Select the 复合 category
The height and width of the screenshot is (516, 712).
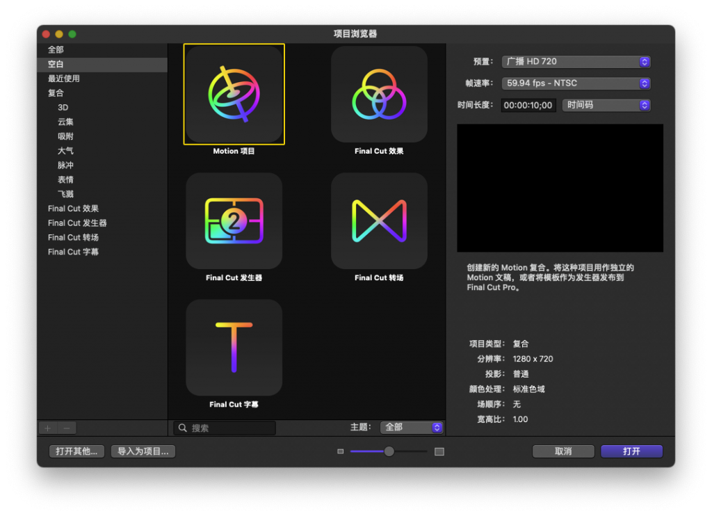tap(102, 94)
